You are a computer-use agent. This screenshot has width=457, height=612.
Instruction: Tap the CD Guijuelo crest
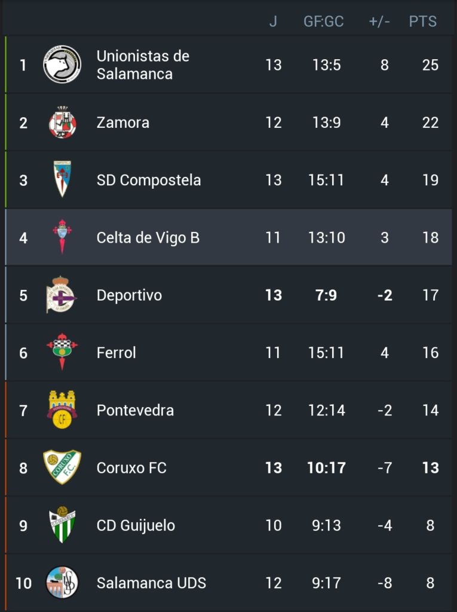click(x=62, y=525)
